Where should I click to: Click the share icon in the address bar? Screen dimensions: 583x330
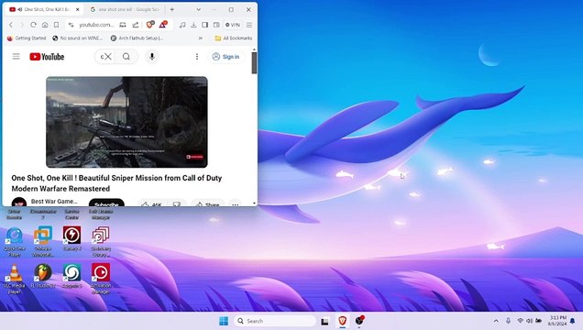(x=136, y=25)
